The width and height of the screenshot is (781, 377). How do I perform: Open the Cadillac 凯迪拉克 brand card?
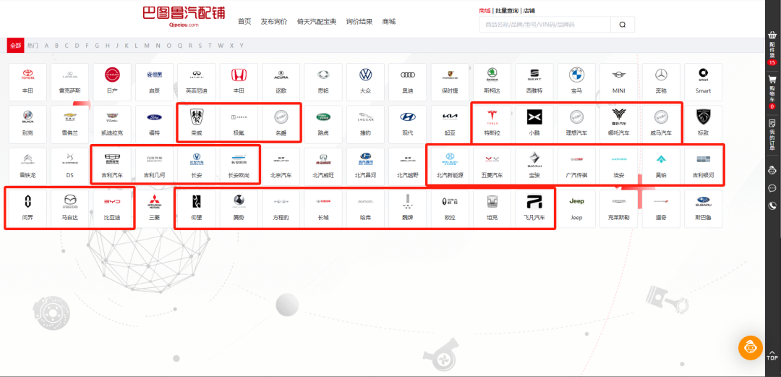[x=112, y=124]
